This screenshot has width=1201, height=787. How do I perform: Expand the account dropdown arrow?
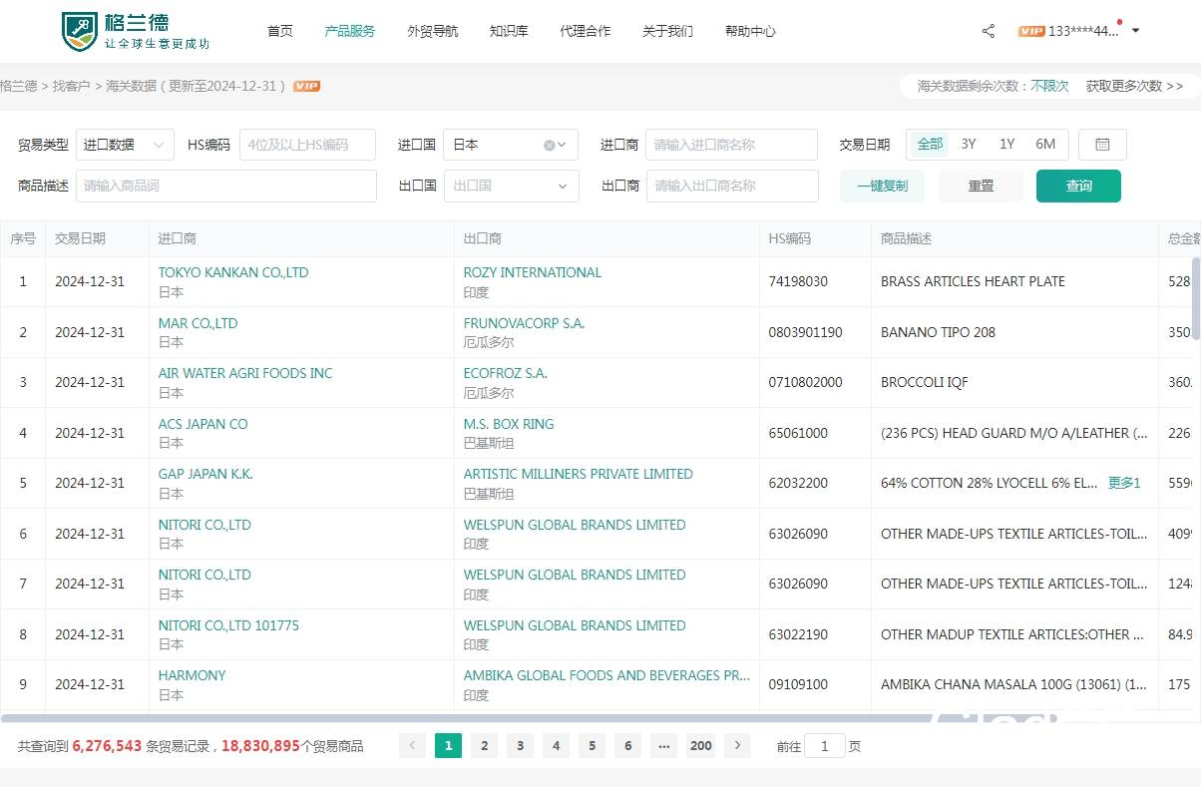[1135, 31]
